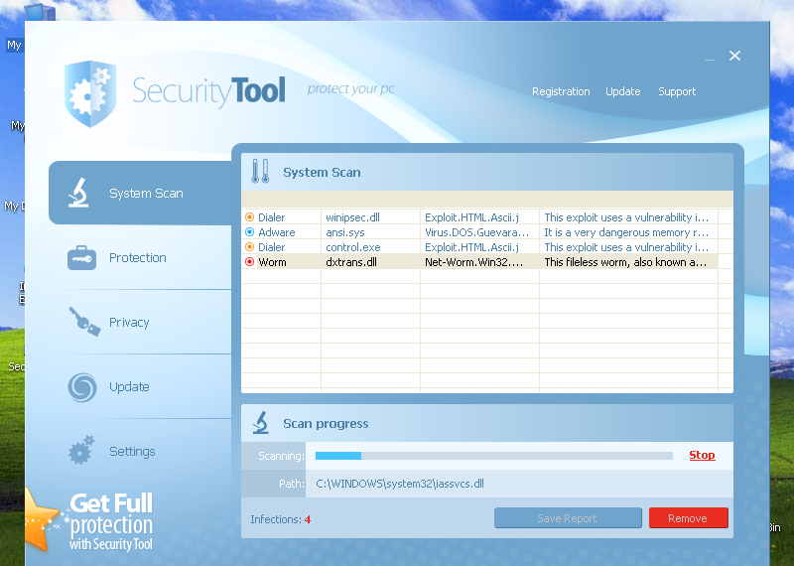Screen dimensions: 794x566
Task: Click the Virus.DOS.Guevara threat name
Action: point(476,232)
